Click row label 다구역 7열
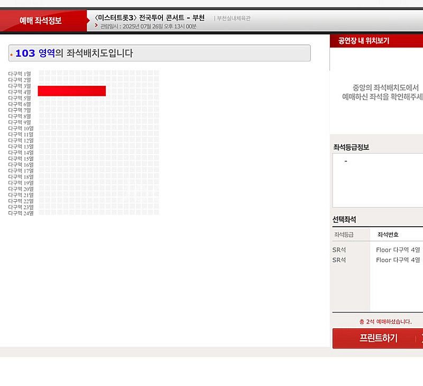 [x=20, y=110]
